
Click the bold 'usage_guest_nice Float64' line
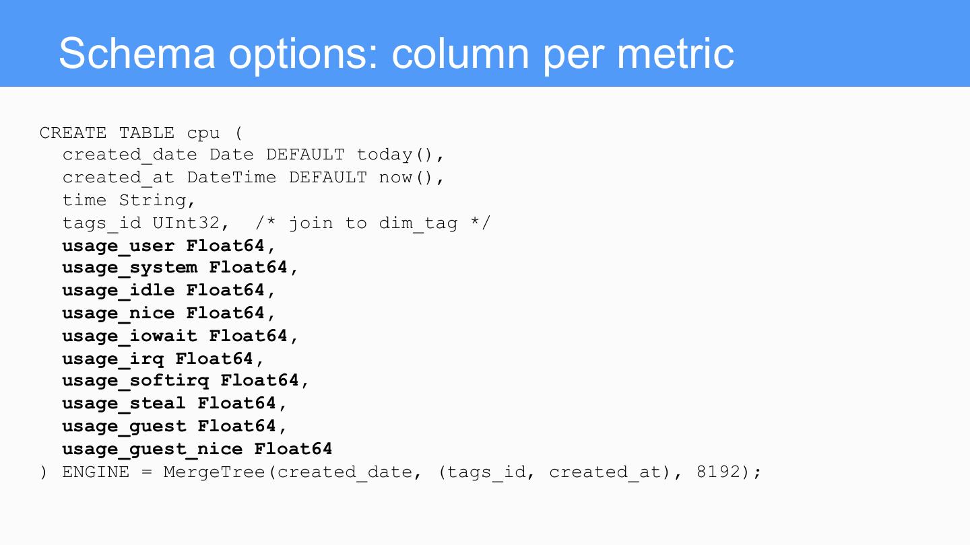point(197,449)
